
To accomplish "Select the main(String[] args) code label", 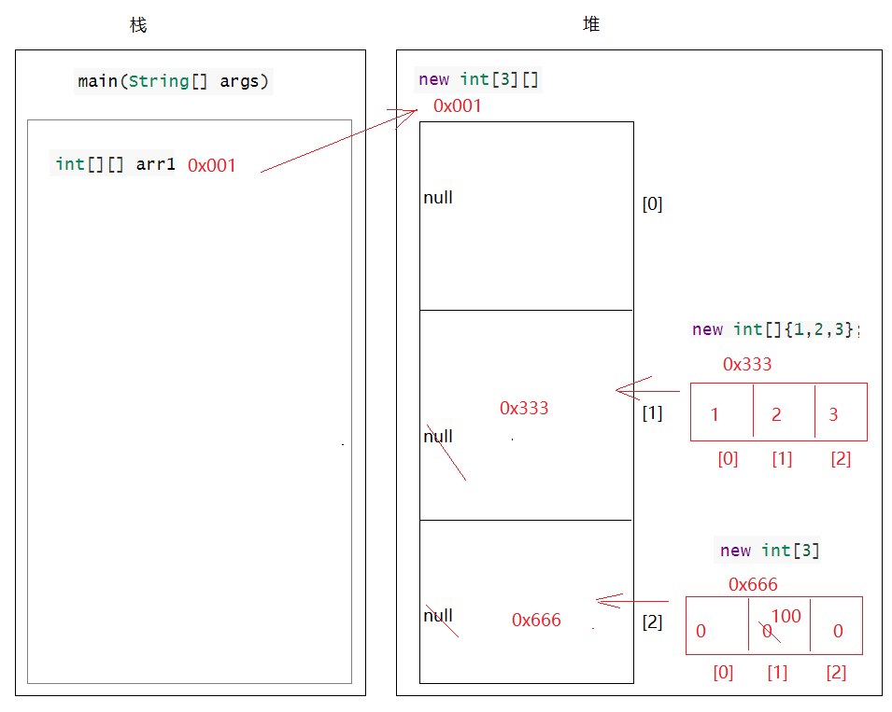I will point(173,81).
